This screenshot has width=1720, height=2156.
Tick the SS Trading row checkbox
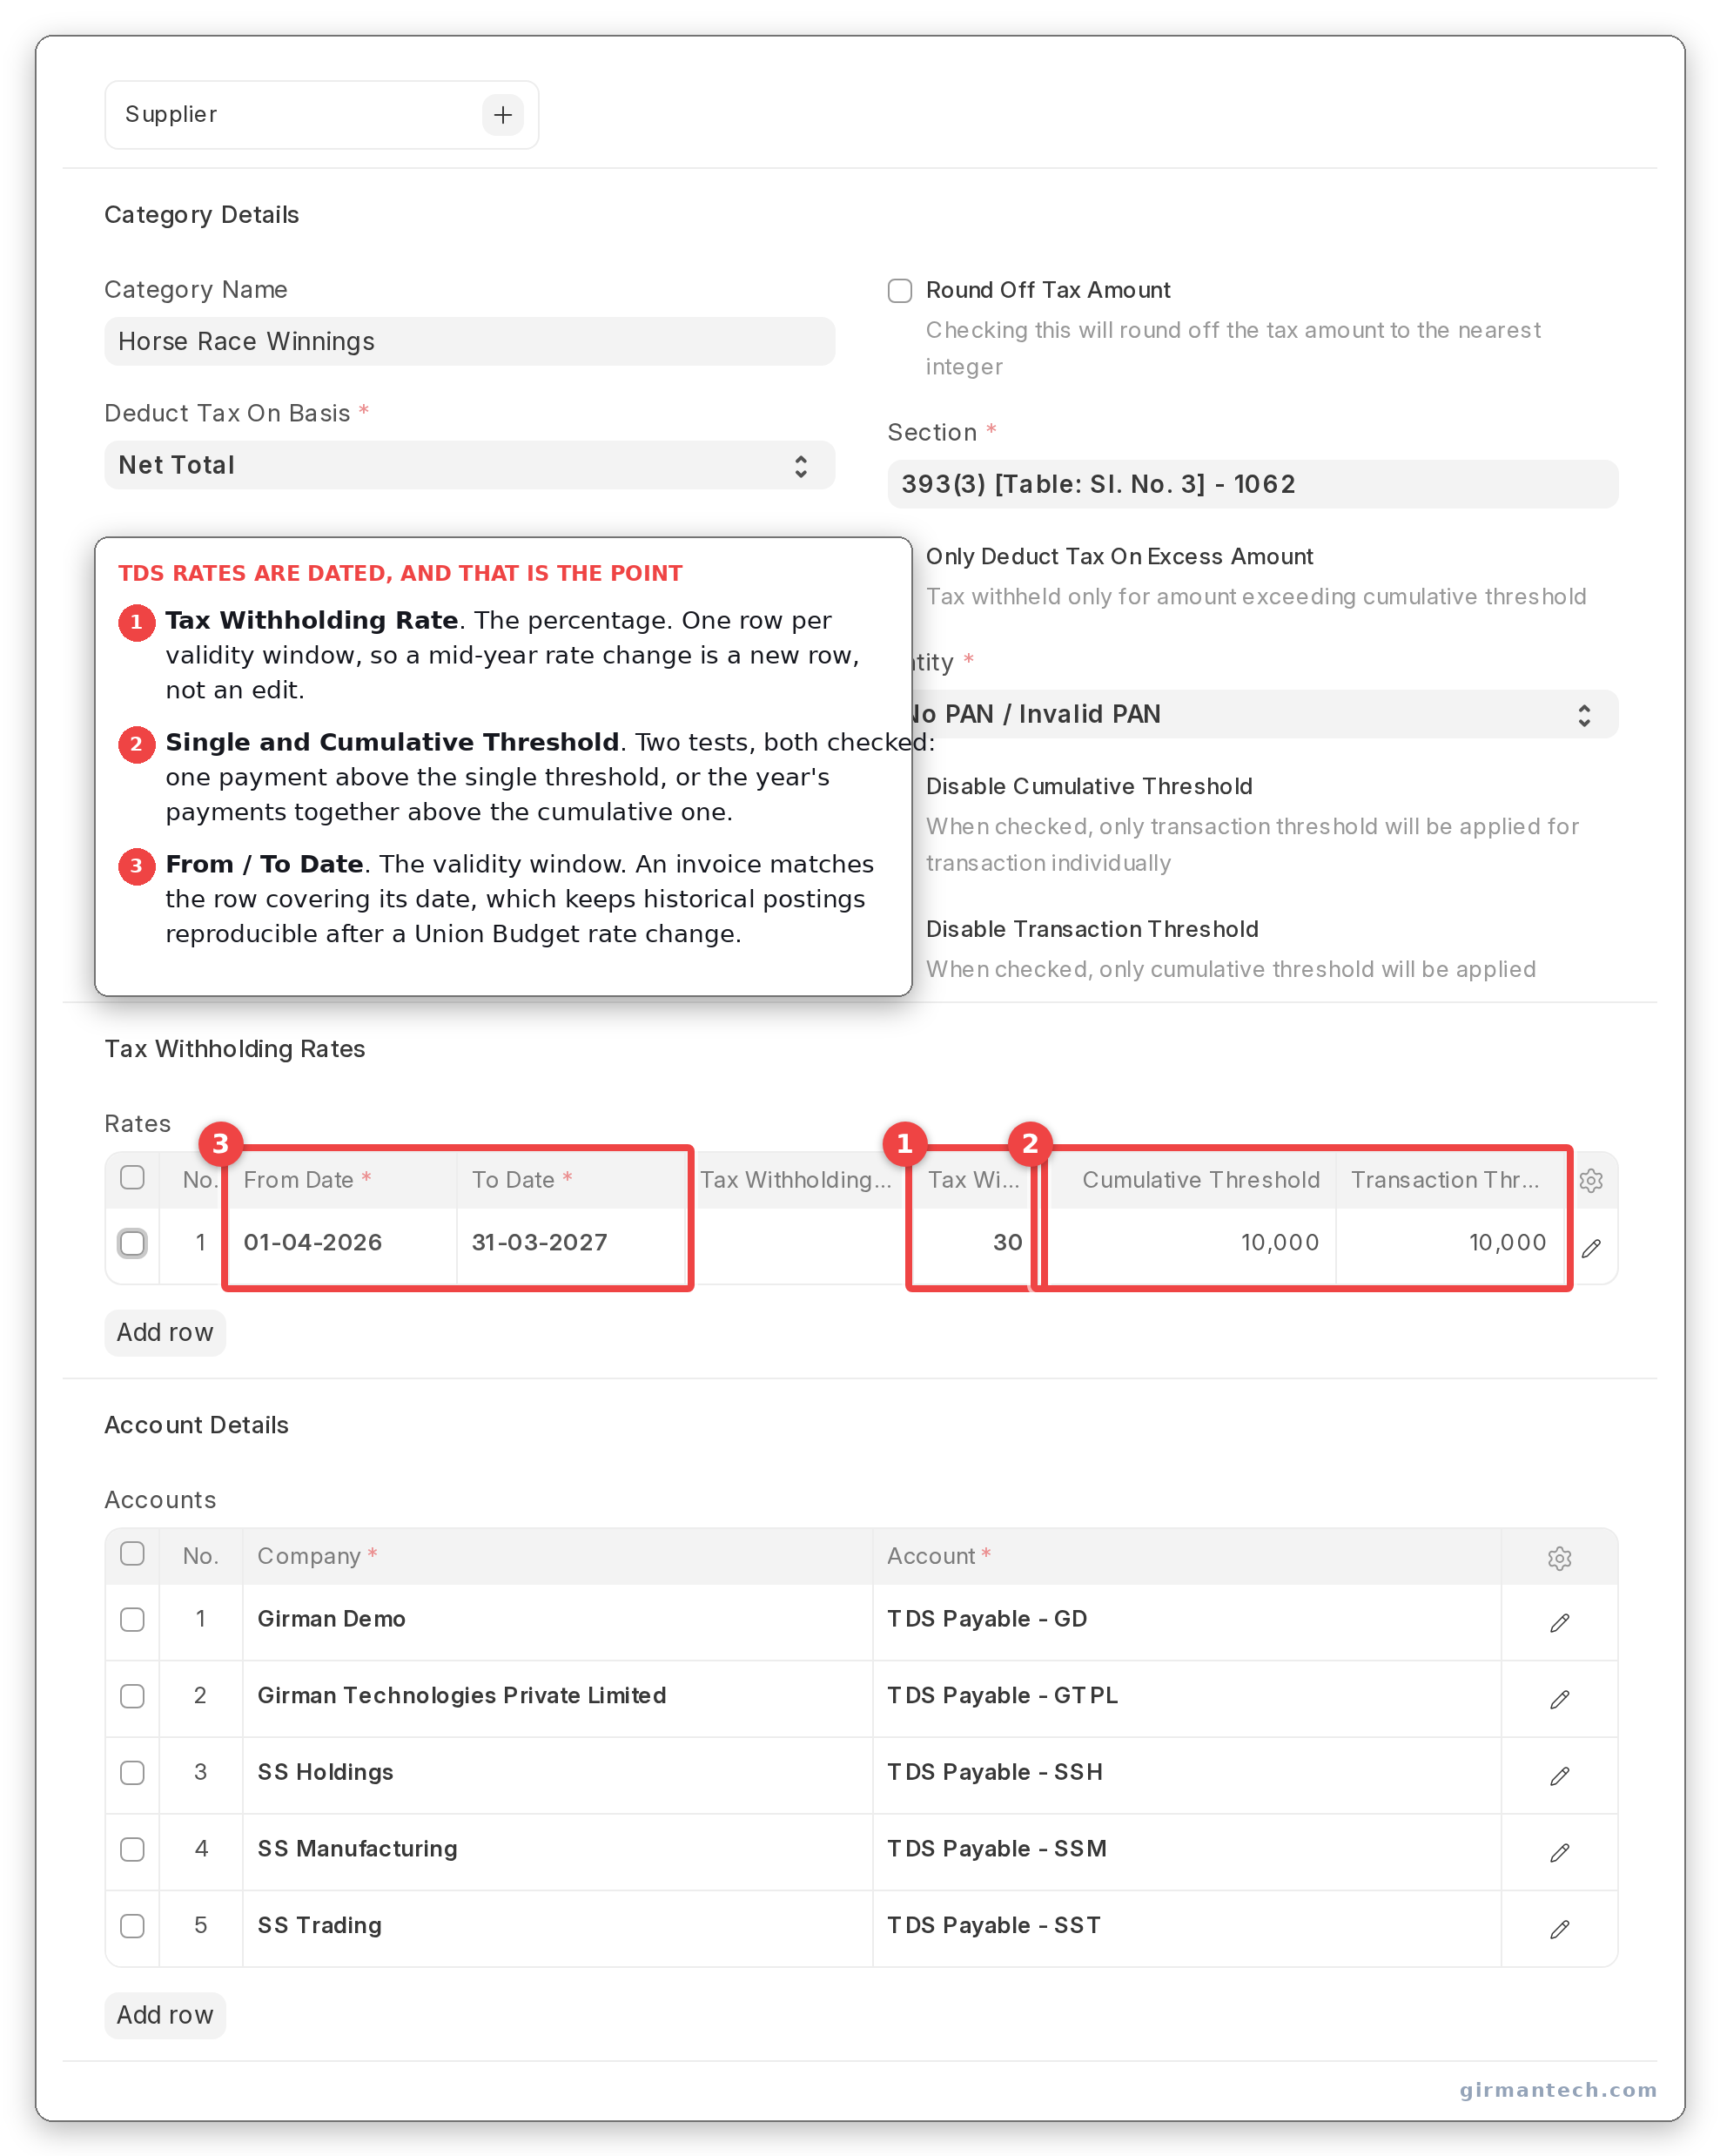(x=132, y=1926)
